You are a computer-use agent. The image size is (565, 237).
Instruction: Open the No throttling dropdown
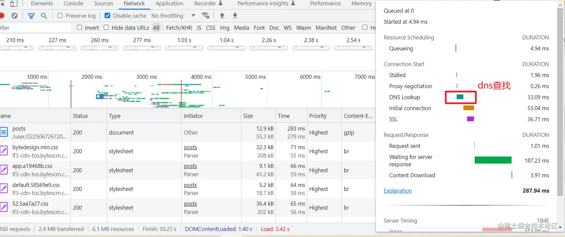(173, 16)
